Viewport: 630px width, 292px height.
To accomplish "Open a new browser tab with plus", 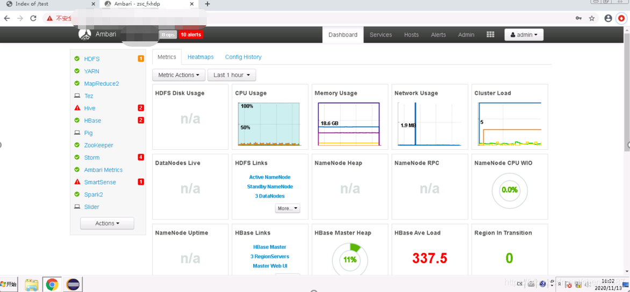I will click(207, 4).
